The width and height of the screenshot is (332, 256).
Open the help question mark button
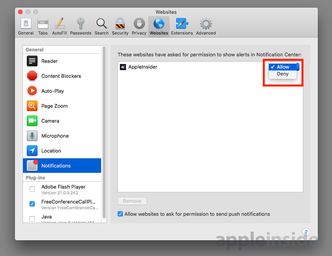click(306, 232)
